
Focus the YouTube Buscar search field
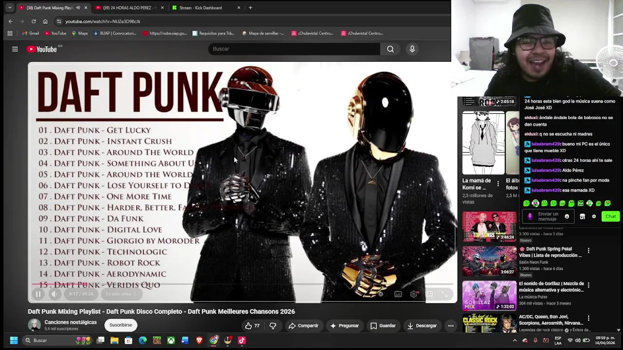294,49
